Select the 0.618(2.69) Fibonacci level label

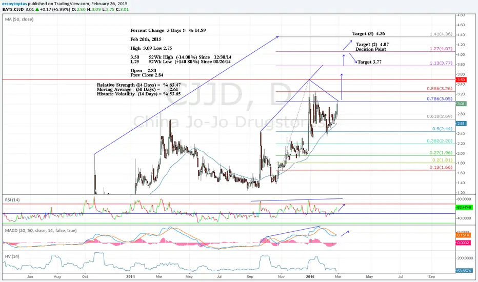440,116
